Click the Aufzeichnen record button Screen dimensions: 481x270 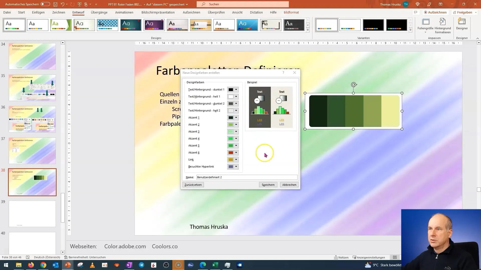(435, 12)
